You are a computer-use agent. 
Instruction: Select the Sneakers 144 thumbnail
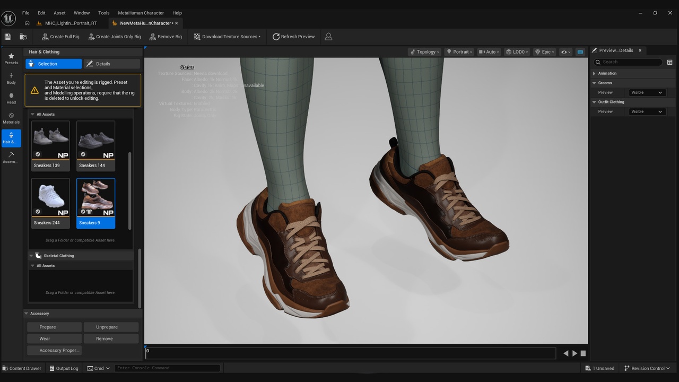[95, 145]
